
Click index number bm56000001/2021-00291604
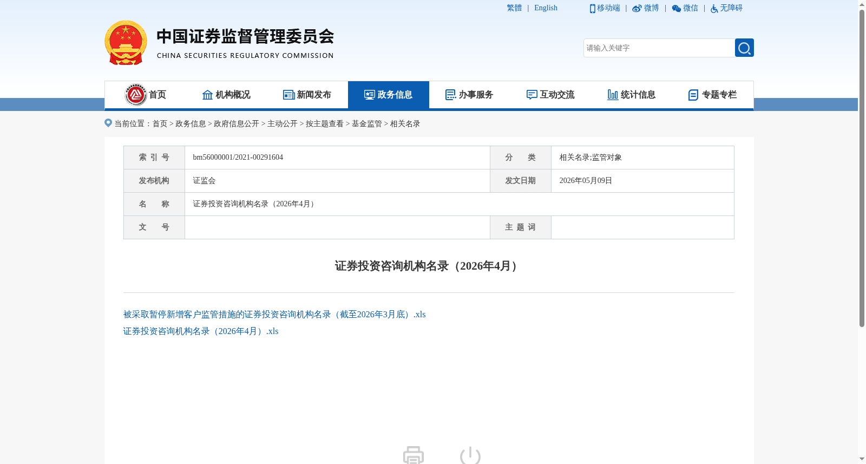click(x=238, y=158)
